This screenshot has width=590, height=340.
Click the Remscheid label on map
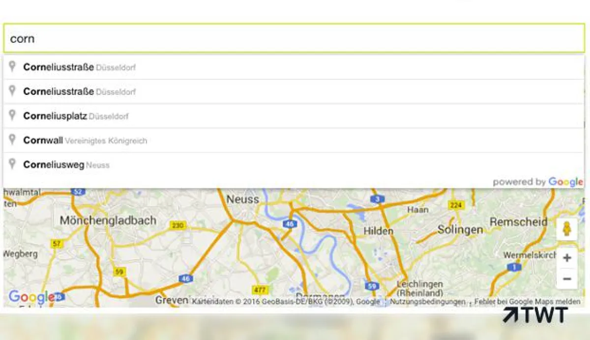point(519,222)
